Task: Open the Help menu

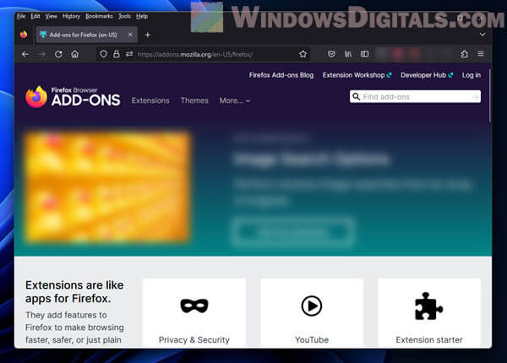Action: [x=142, y=16]
